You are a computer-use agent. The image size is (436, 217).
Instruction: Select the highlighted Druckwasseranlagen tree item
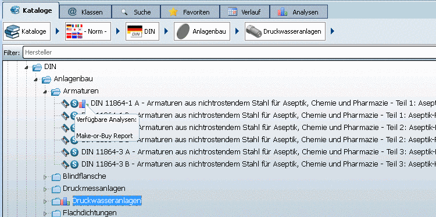pyautogui.click(x=107, y=201)
